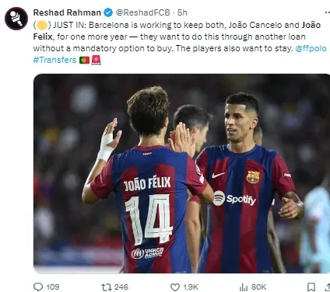Click the yellow circle emoji before JUST IN

tap(42, 25)
